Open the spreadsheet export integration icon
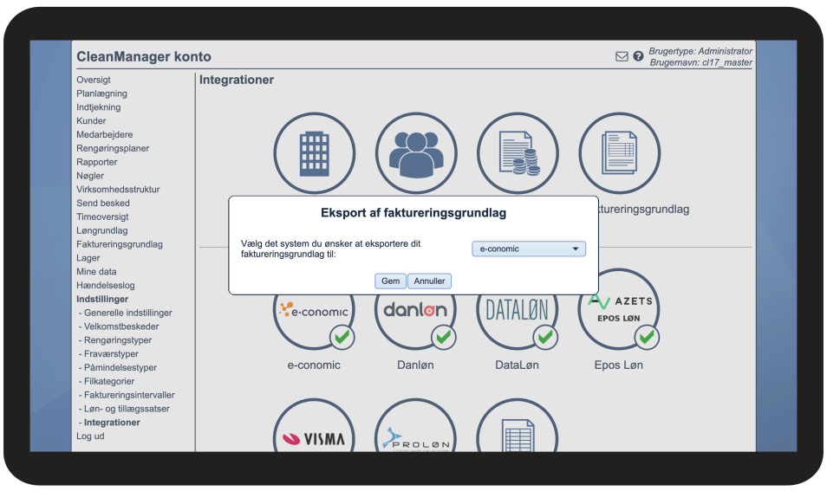 click(x=518, y=436)
